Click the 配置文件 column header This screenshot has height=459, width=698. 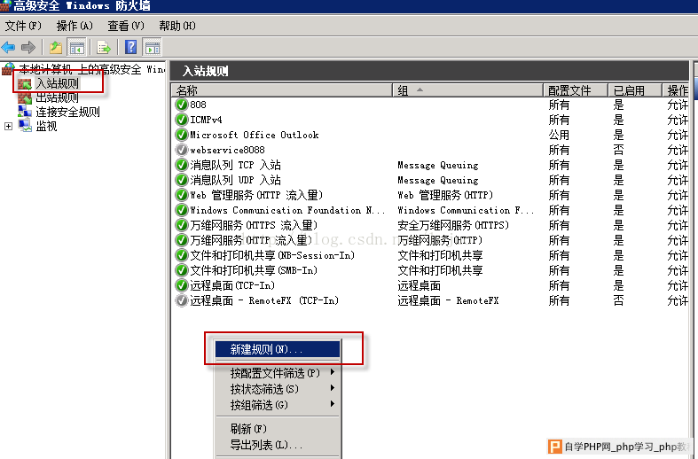coord(575,90)
